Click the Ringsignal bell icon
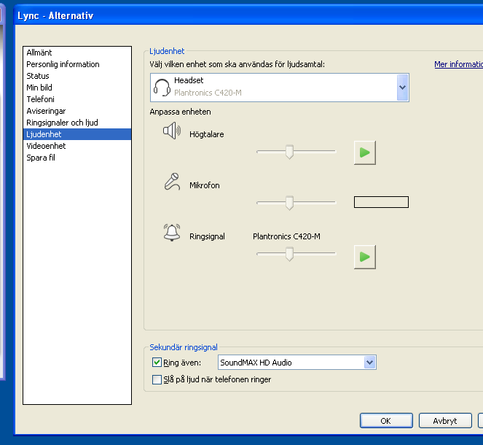483x445 pixels. click(x=172, y=233)
